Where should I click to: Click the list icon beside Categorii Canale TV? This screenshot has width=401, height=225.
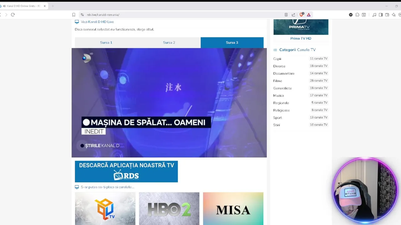click(x=275, y=50)
